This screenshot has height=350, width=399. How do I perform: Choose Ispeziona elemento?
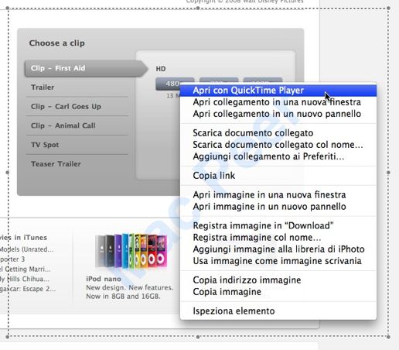coord(278,311)
